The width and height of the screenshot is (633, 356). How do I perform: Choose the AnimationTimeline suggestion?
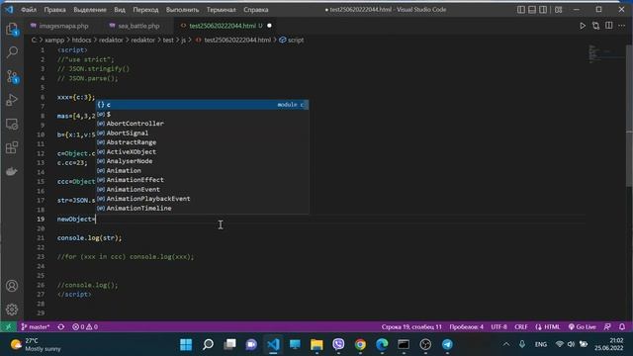(x=202, y=209)
